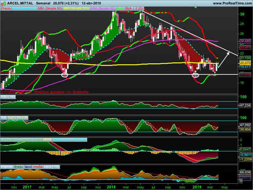Click the yellow 20,070 price axis tag

tap(245, 62)
